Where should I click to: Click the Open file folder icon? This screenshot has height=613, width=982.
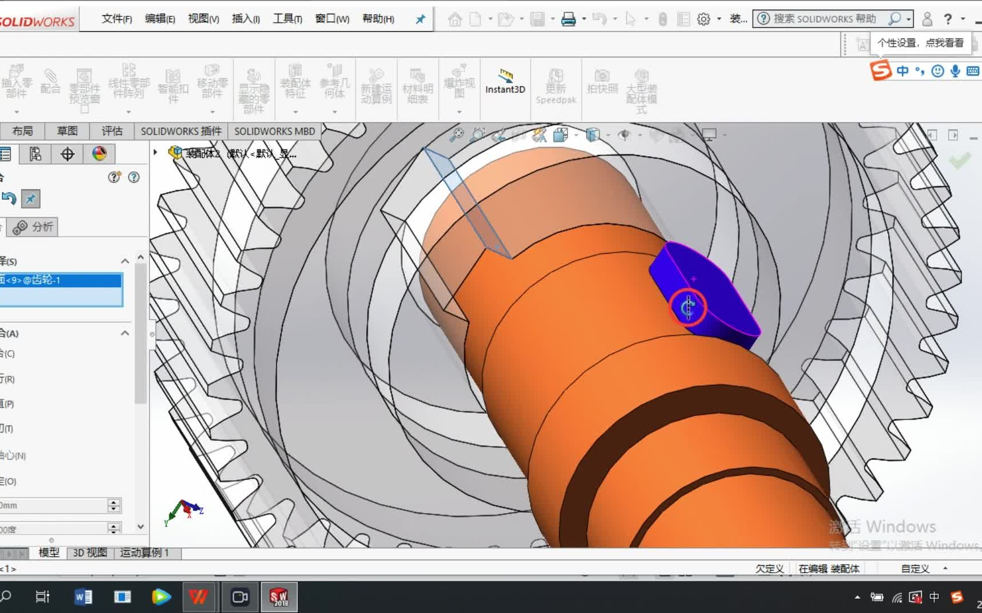(x=506, y=19)
